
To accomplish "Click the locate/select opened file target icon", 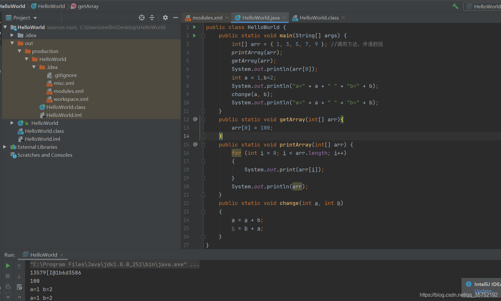I will pos(142,18).
